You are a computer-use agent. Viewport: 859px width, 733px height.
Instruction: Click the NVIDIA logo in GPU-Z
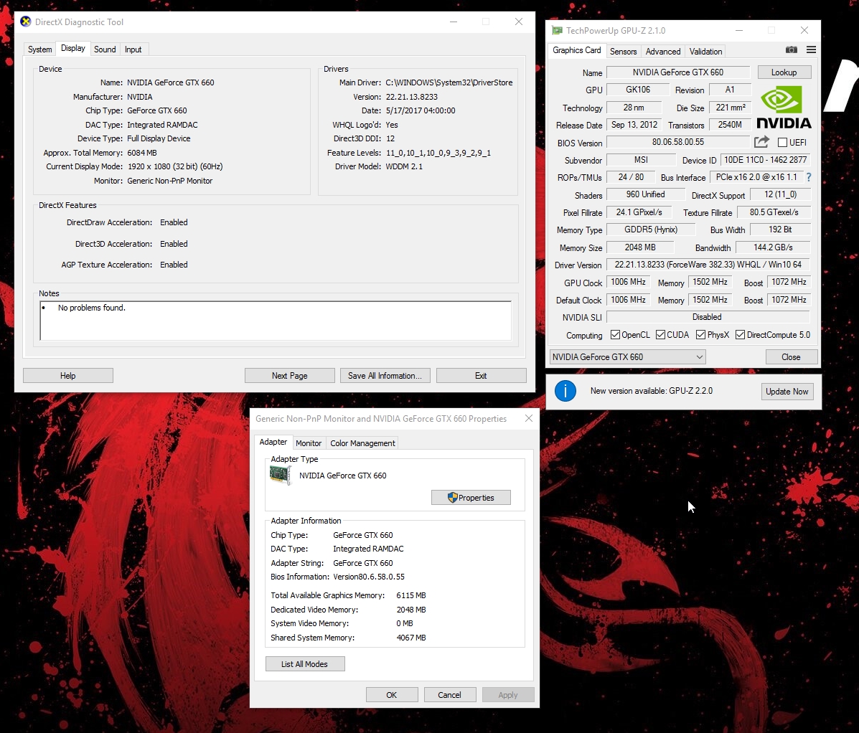click(784, 108)
